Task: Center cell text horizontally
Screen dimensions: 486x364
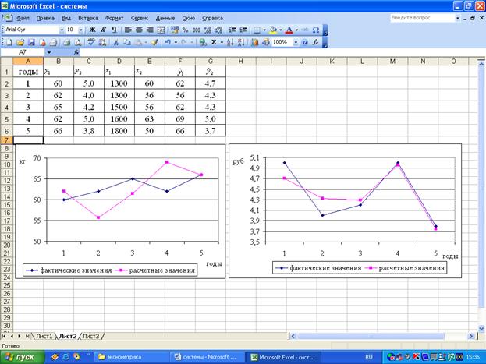Action: tap(139, 30)
